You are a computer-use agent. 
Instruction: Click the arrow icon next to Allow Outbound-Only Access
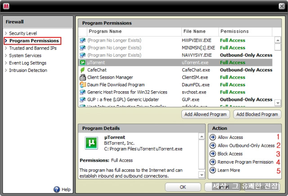coord(213,146)
